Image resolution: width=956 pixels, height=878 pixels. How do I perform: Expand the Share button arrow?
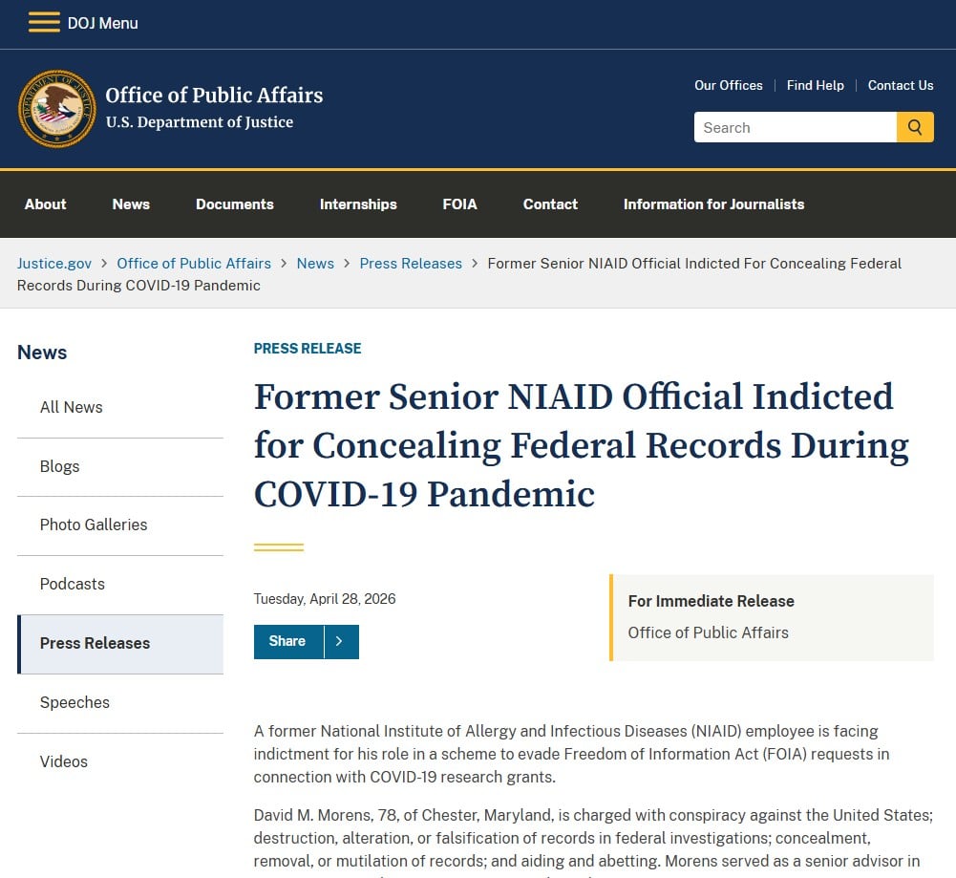pos(341,641)
